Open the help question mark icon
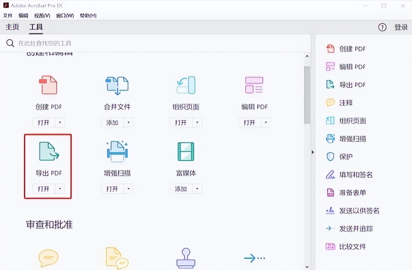 (382, 27)
